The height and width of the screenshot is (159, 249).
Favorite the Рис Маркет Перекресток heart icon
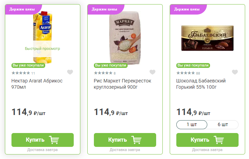point(152,72)
